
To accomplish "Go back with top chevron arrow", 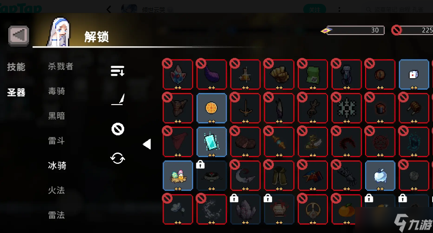I will point(109,10).
